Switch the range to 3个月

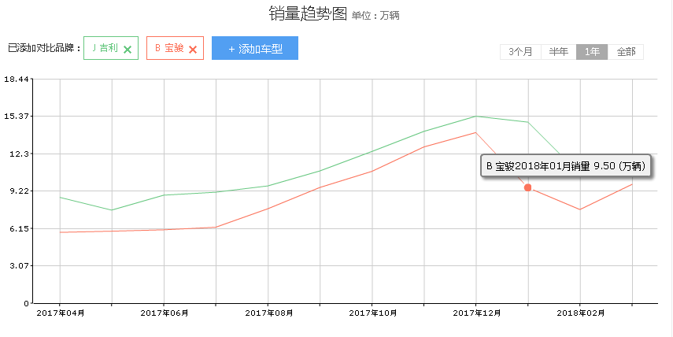point(520,52)
